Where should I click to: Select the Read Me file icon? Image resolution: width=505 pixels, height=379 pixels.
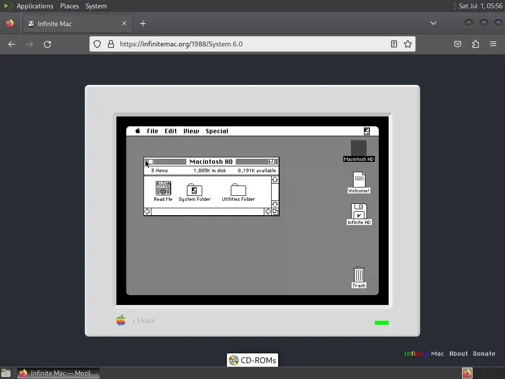[163, 191]
